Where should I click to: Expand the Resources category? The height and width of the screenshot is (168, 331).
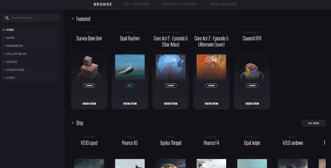[x=14, y=46]
